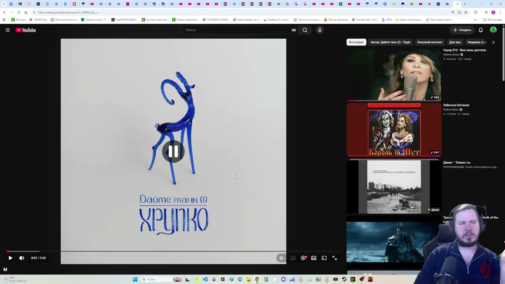The width and height of the screenshot is (505, 284).
Task: Open the Kick Logo bookmark
Action: click(19, 20)
